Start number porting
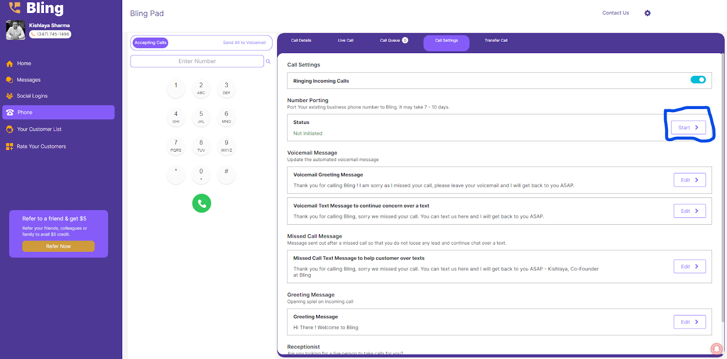 point(688,128)
